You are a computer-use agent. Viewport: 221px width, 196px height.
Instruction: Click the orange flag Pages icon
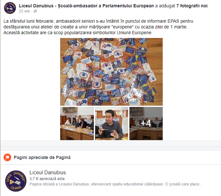pyautogui.click(x=7, y=157)
